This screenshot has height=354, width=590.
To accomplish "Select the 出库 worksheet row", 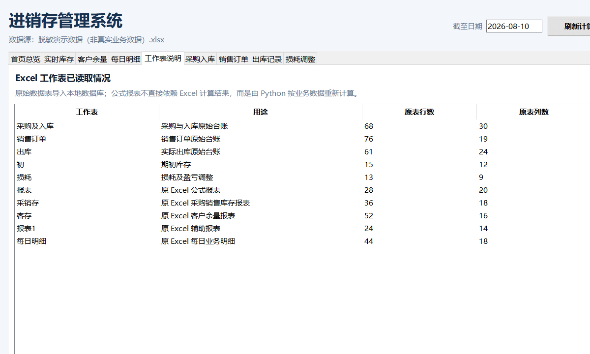I will click(x=302, y=152).
